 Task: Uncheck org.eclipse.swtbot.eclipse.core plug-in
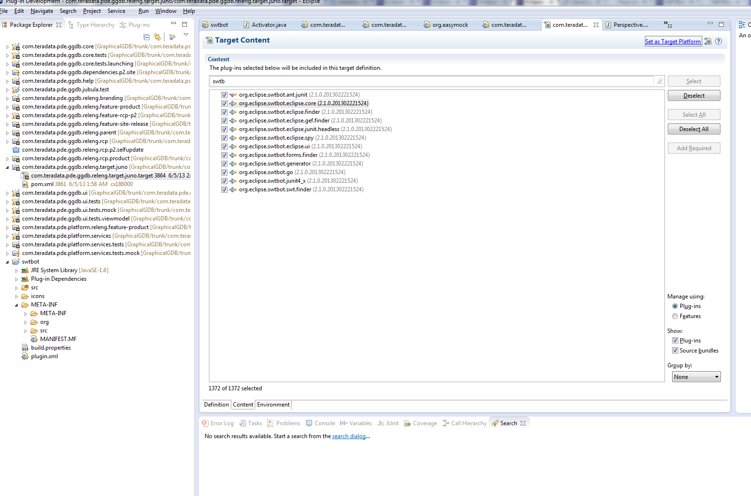(224, 103)
